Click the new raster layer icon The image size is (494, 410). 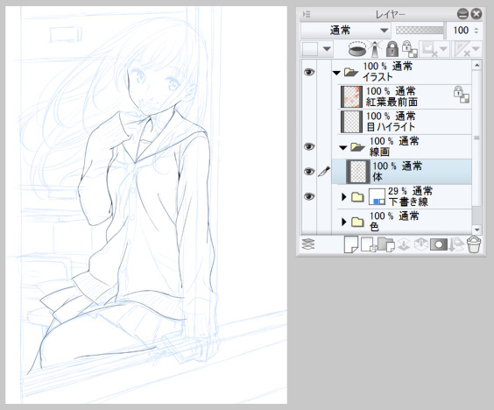[351, 244]
